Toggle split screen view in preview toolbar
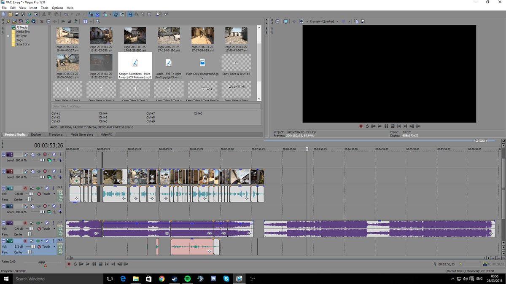Viewport: 506px width, 284px height. [301, 21]
